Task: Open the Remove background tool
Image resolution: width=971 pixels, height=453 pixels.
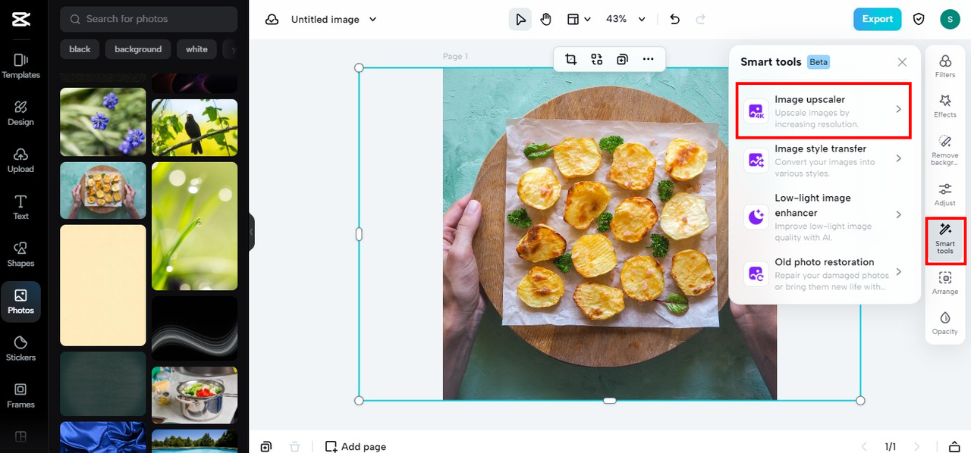Action: pyautogui.click(x=945, y=150)
